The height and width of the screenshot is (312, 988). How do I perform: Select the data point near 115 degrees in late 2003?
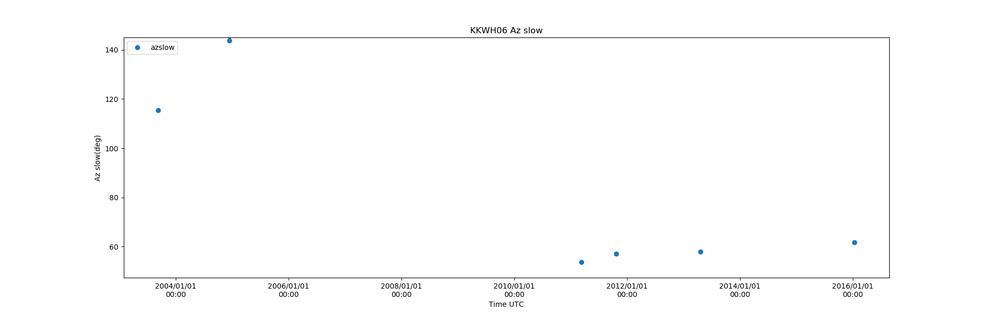pos(158,110)
